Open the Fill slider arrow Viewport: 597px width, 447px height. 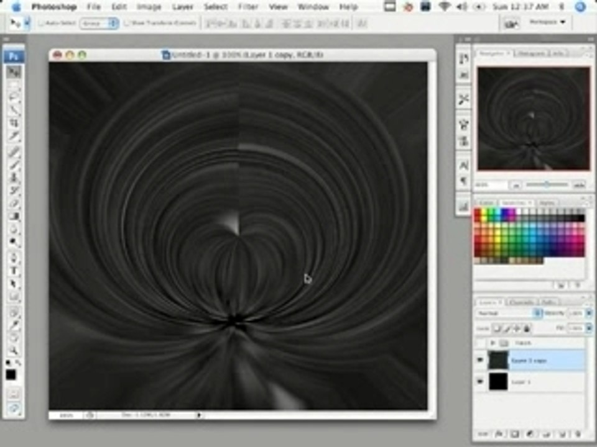[589, 328]
